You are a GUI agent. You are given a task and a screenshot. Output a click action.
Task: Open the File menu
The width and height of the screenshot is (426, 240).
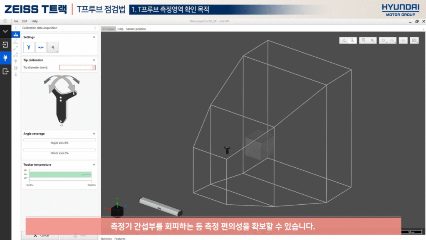16,21
